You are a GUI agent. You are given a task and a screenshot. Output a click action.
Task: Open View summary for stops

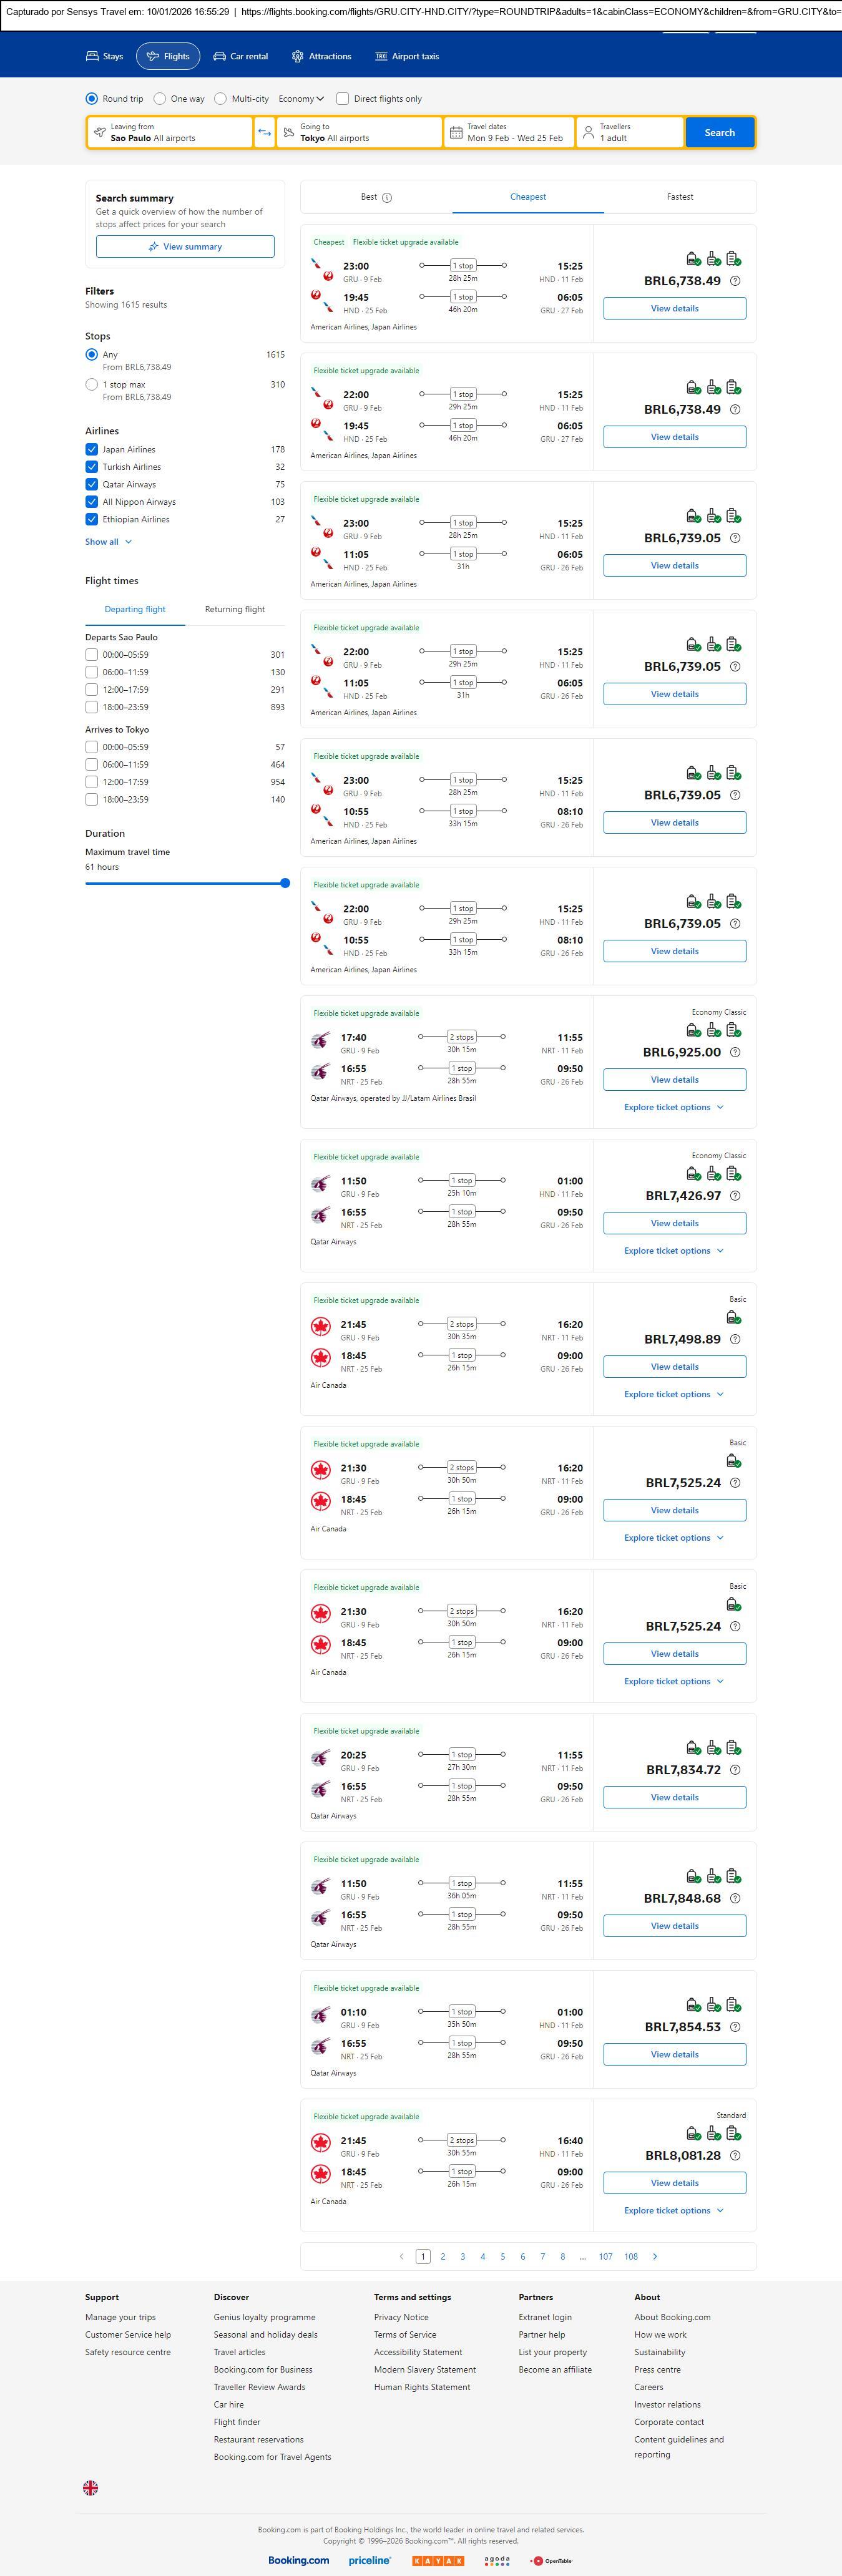(x=185, y=247)
